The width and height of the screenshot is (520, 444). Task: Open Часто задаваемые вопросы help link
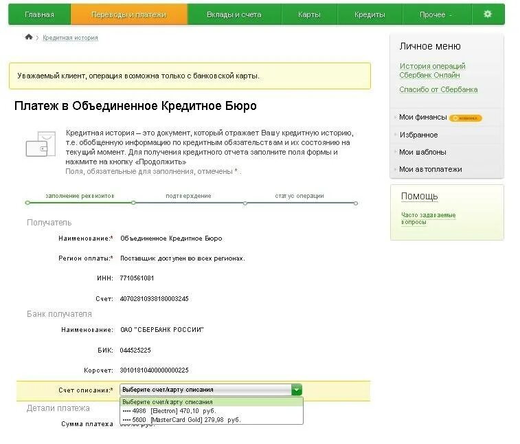(x=428, y=219)
